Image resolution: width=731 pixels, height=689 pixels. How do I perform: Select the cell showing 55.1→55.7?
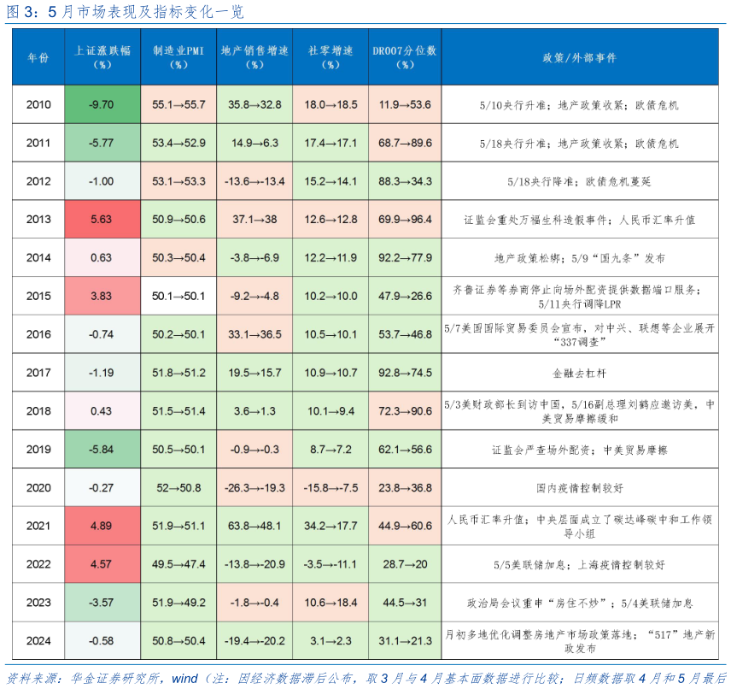tap(178, 104)
